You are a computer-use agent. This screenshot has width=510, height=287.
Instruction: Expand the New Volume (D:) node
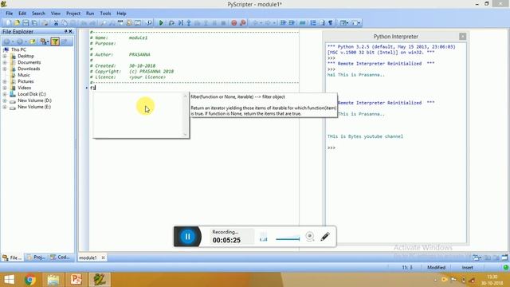click(x=5, y=100)
